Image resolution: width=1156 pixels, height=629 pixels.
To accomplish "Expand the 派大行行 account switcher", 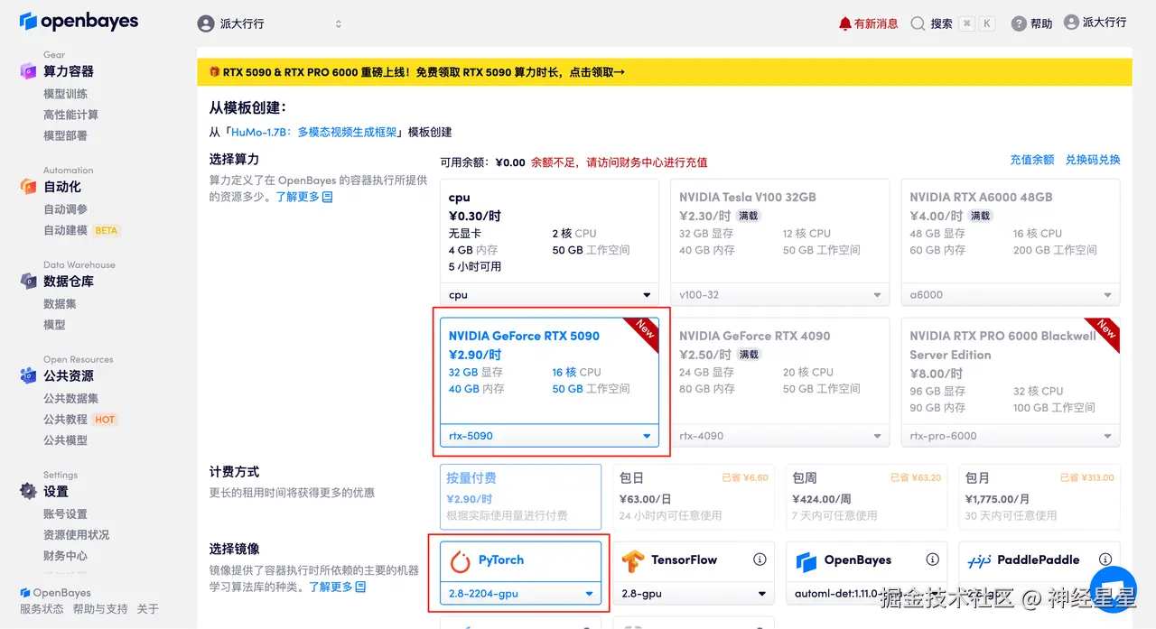I will (x=271, y=23).
